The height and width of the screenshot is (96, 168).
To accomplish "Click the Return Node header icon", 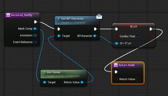I will (x=116, y=65).
